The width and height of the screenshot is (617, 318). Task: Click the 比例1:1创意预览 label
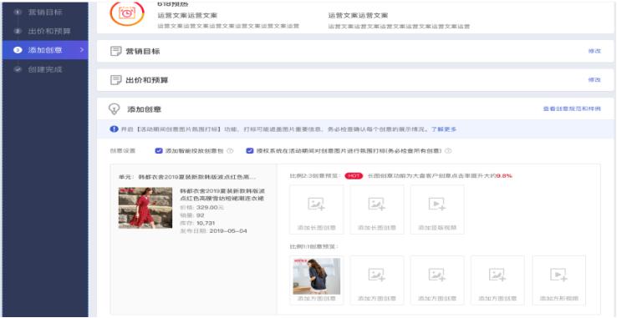click(314, 246)
